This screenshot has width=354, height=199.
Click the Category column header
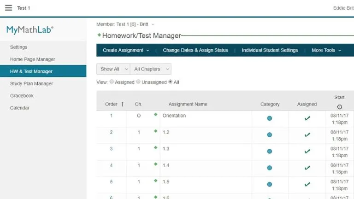tap(270, 104)
